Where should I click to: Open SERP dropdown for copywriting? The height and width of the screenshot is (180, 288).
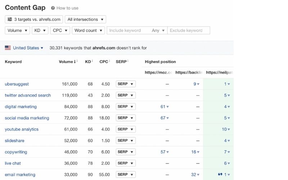pos(126,152)
